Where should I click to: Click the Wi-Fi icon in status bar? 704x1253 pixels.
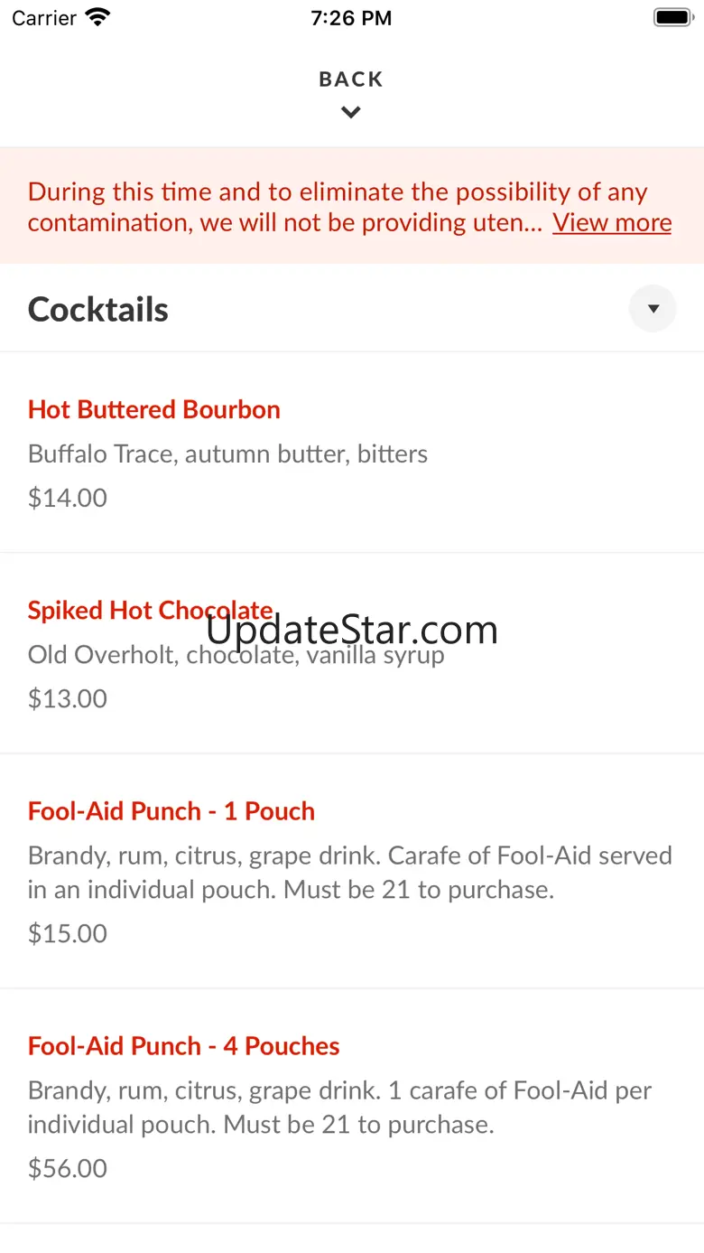pyautogui.click(x=97, y=17)
